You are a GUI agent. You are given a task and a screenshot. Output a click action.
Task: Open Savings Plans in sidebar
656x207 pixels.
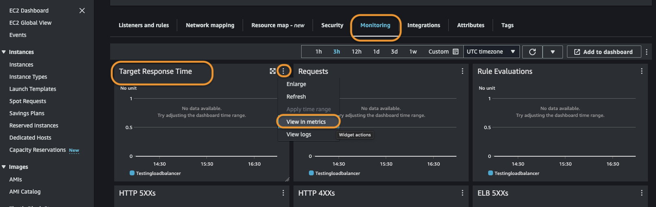click(x=27, y=113)
